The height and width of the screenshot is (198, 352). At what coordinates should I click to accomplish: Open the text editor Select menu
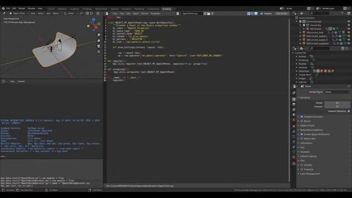pos(136,13)
